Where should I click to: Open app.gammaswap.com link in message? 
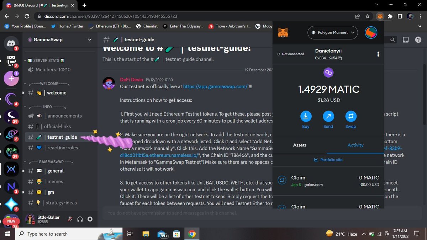point(216,86)
